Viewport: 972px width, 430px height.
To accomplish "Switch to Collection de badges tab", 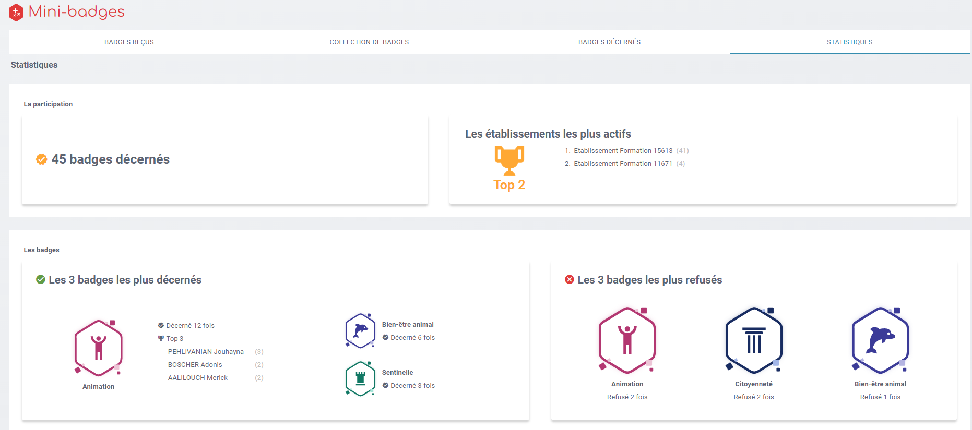I will tap(369, 42).
